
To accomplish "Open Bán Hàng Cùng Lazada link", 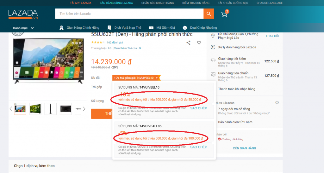I will pyautogui.click(x=116, y=3).
